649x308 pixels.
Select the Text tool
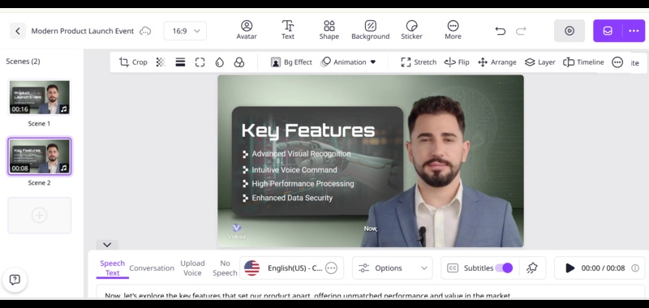click(x=288, y=30)
